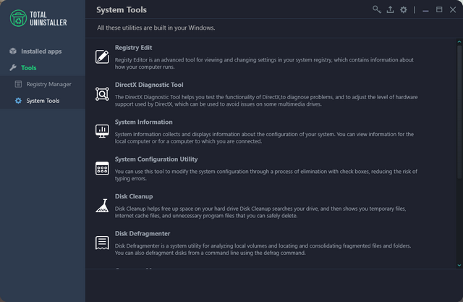This screenshot has height=302, width=463.
Task: Open System Information via its title
Action: coord(144,122)
